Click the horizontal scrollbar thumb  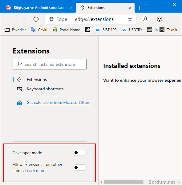(x=123, y=182)
